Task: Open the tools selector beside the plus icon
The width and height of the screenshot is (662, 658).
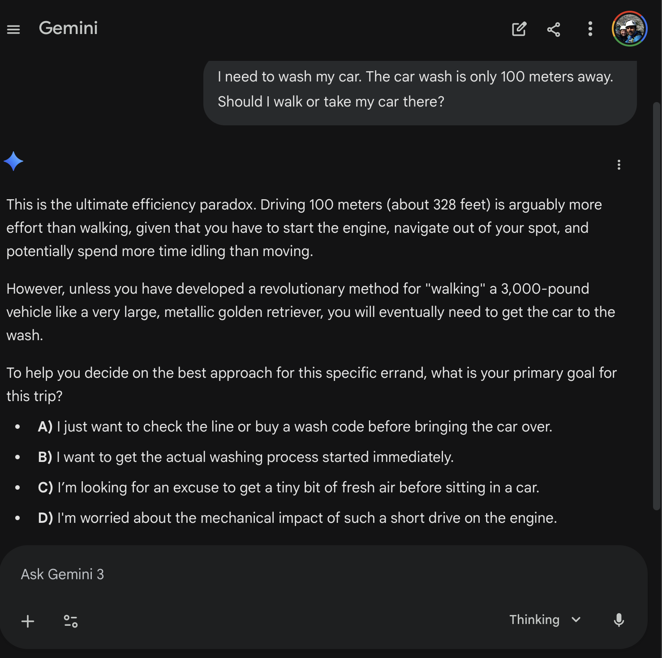Action: [70, 621]
